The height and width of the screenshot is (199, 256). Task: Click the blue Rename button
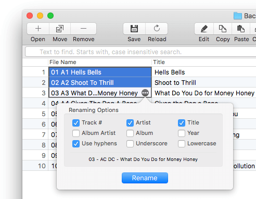(x=145, y=178)
